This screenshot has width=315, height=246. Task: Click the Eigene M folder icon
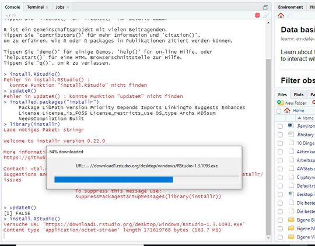291,228
